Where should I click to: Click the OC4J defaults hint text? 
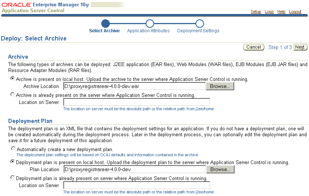[107, 155]
